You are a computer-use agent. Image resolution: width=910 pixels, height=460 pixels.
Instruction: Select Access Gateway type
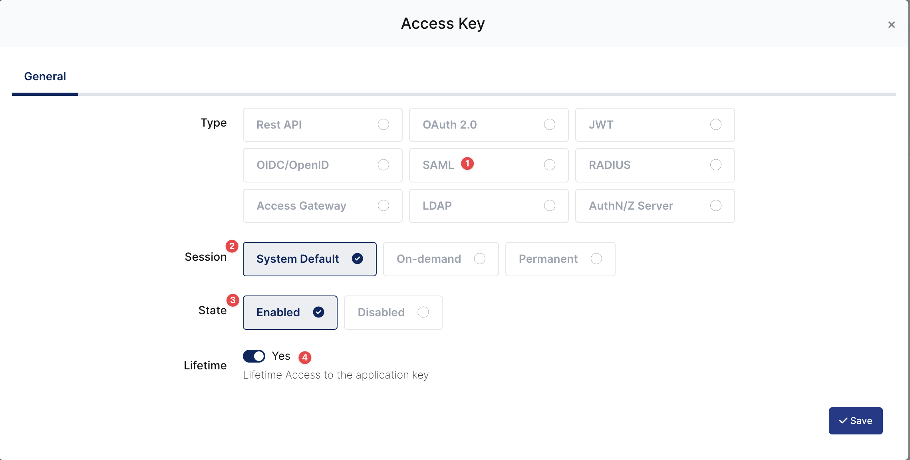click(x=322, y=206)
